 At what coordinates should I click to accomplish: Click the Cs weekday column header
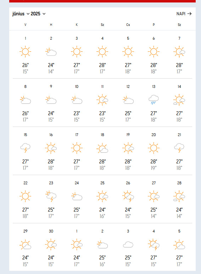click(x=128, y=25)
